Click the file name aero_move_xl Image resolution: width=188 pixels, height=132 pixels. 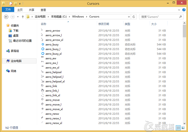coord(54,109)
